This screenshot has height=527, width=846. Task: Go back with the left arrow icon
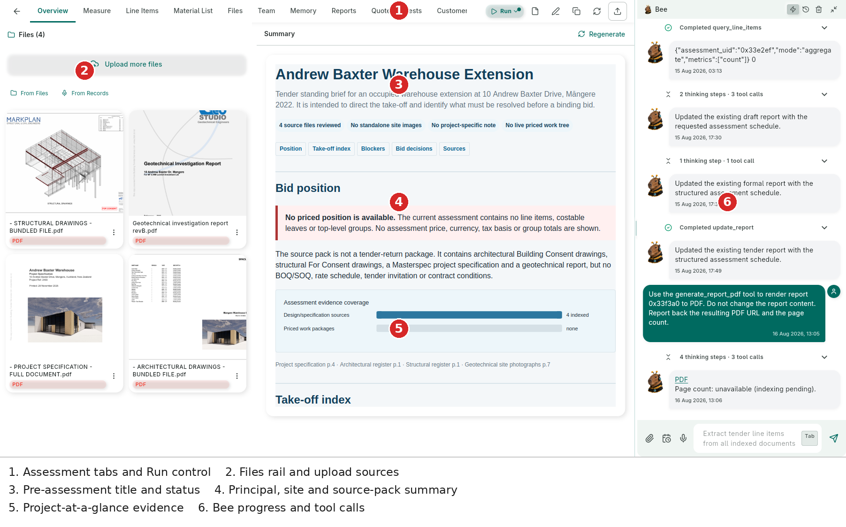(x=17, y=11)
